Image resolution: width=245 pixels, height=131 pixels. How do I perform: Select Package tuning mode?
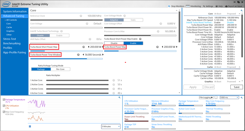pyautogui.click(x=41, y=69)
